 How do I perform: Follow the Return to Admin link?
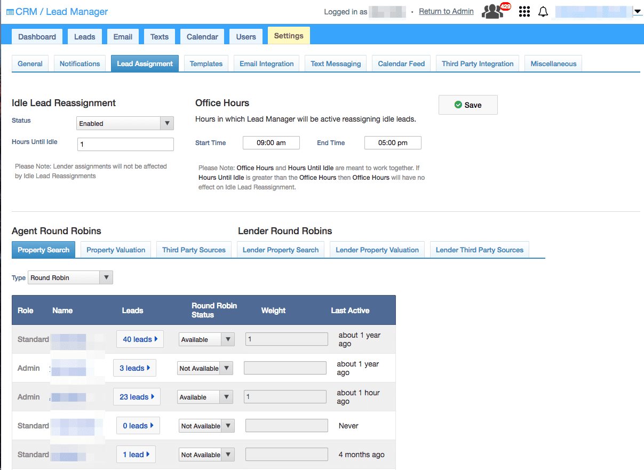tap(446, 11)
